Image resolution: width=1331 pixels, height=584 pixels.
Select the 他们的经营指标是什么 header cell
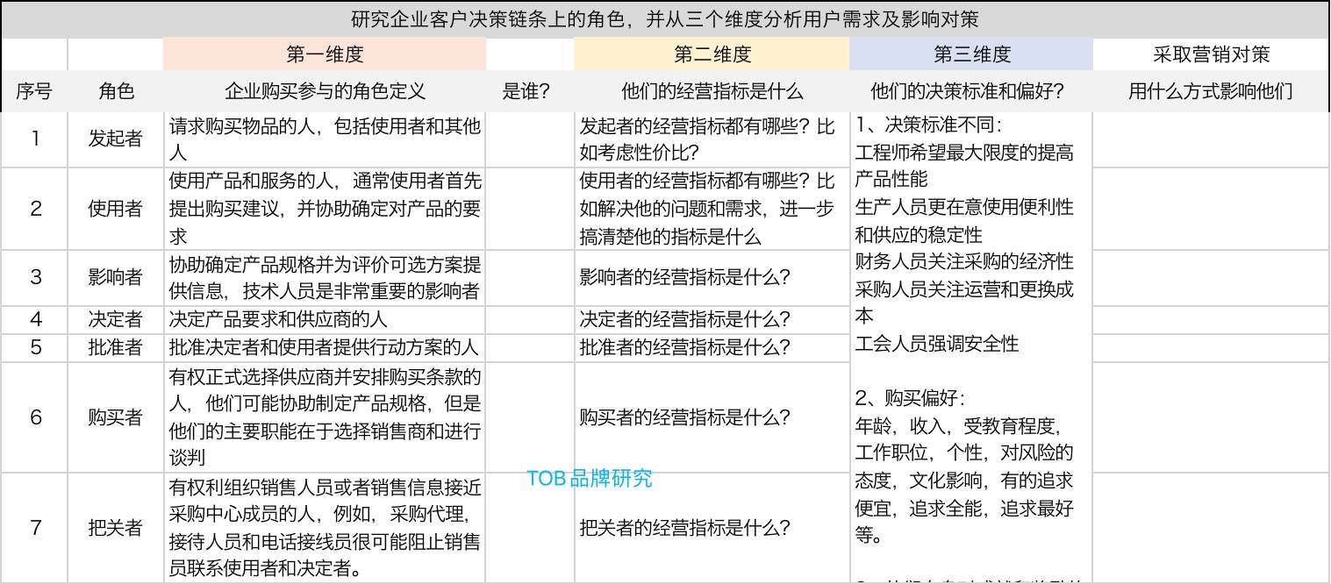(712, 91)
